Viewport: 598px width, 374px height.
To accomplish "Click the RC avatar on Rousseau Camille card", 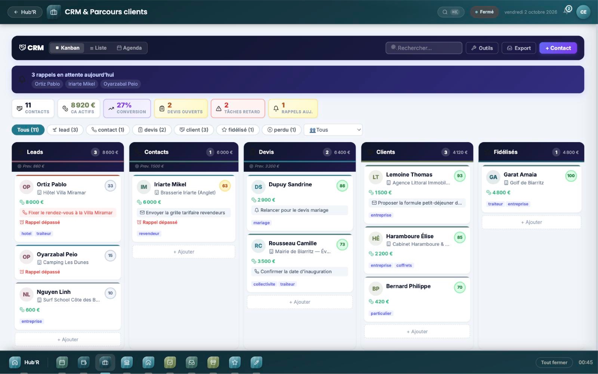I will click(x=258, y=246).
